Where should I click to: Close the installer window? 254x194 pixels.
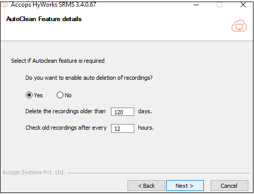[x=243, y=5]
